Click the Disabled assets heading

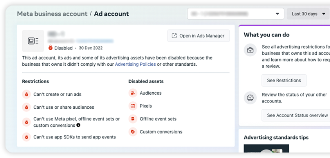(x=146, y=81)
